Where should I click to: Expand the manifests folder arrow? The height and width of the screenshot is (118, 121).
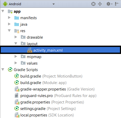[x=9, y=18]
